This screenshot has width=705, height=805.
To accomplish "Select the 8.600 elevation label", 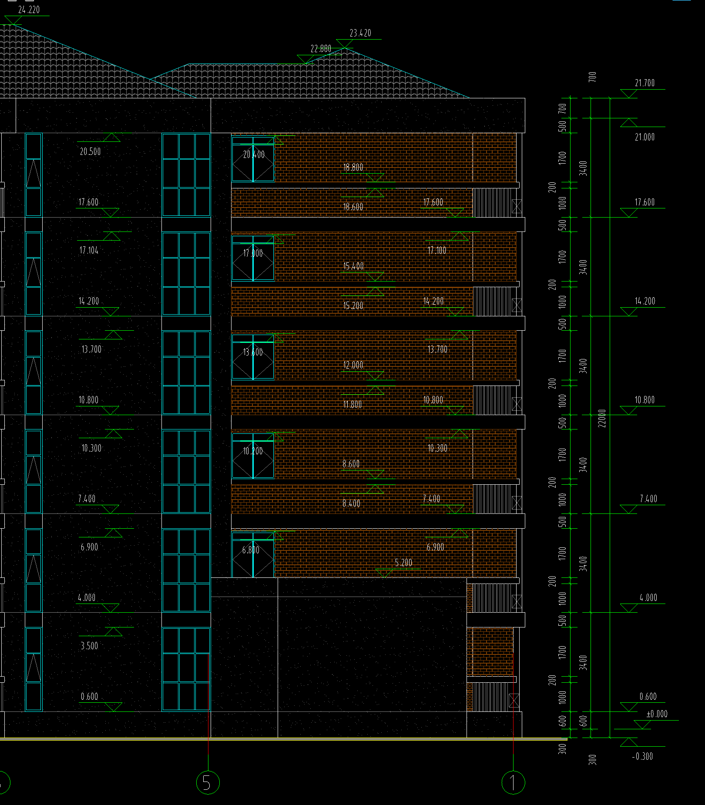I will pos(351,464).
